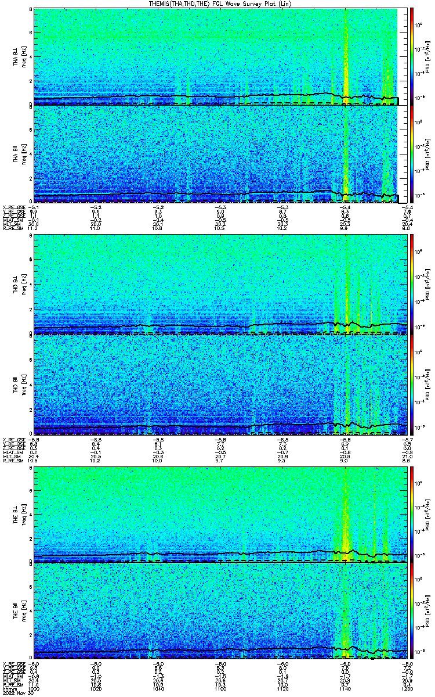The image size is (435, 697).
Task: Click the THEMIS FGL Wave Survey Plot title
Action: coord(217,4)
